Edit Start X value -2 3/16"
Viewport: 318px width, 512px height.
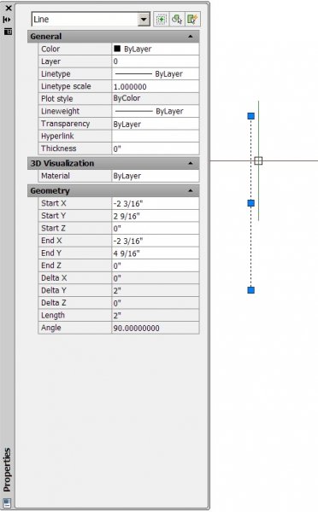click(156, 203)
